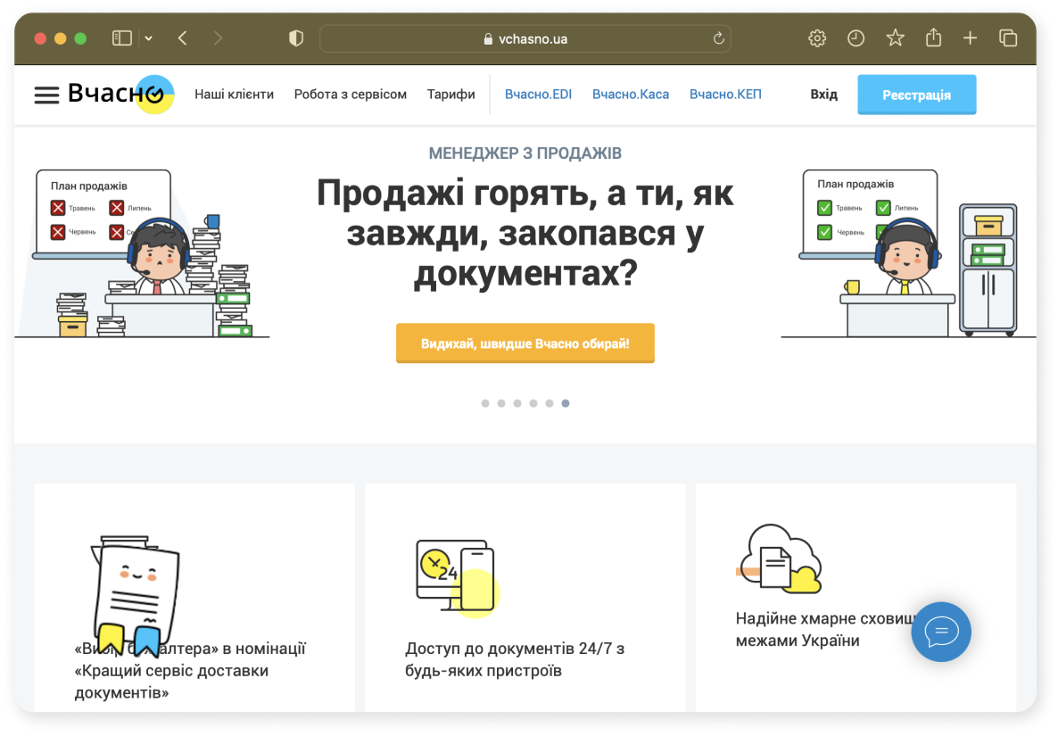Click the history clock icon
This screenshot has height=736, width=1058.
pos(855,38)
